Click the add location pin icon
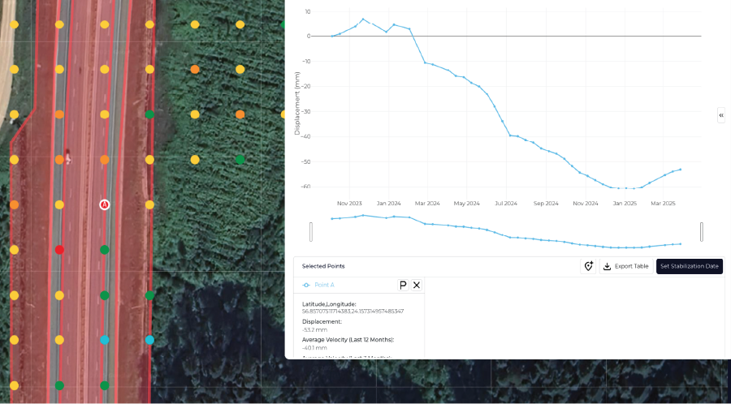Screen dimensions: 731x404 (x=588, y=266)
